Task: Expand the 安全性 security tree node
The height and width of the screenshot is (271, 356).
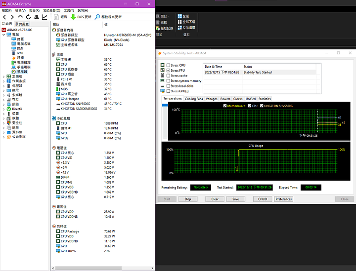Action: (3, 123)
